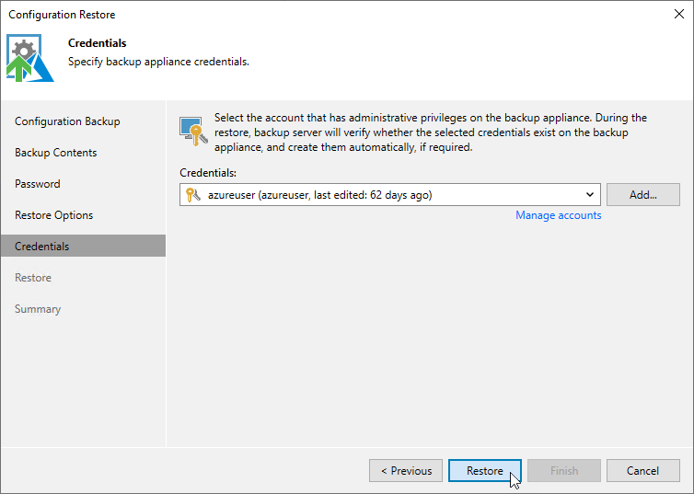This screenshot has width=694, height=494.
Task: Open the Manage accounts link
Action: tap(558, 215)
